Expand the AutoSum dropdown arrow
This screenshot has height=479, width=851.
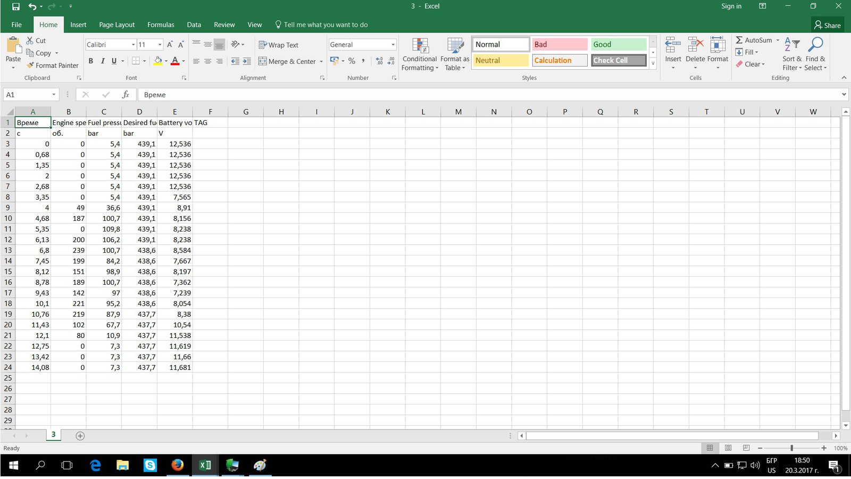click(x=778, y=40)
